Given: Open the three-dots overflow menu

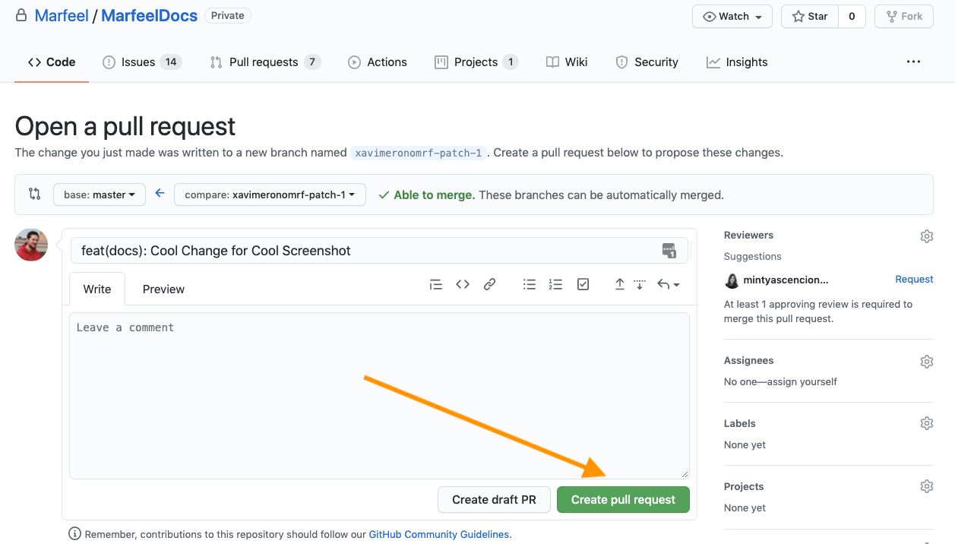Looking at the screenshot, I should 913,62.
